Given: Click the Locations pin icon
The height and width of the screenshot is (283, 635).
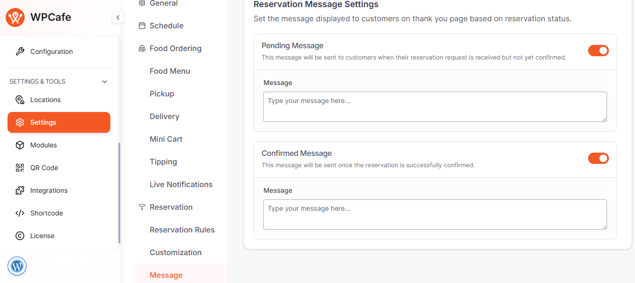Looking at the screenshot, I should [20, 100].
